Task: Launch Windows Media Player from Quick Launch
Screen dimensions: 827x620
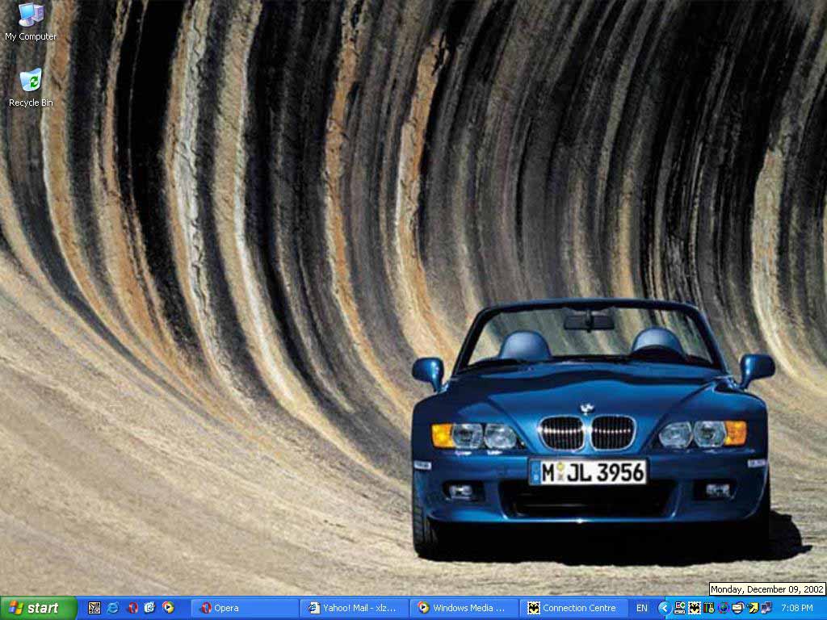Action: pyautogui.click(x=168, y=608)
